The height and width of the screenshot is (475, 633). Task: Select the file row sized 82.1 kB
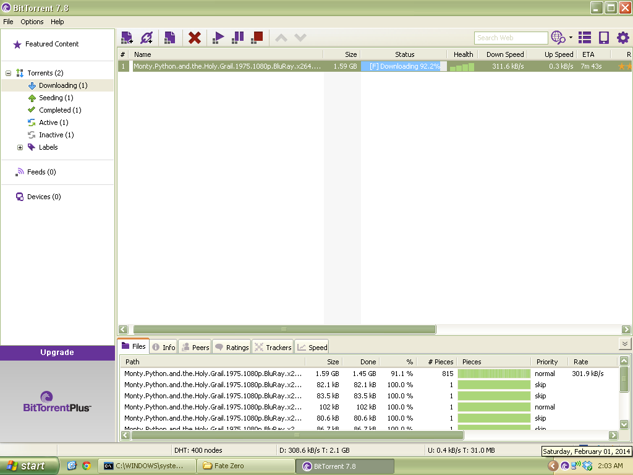pyautogui.click(x=369, y=385)
